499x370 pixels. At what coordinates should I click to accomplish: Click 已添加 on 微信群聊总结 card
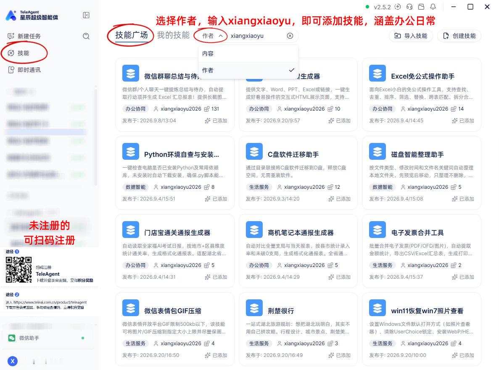pos(216,121)
